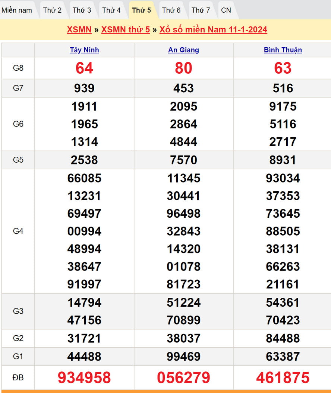Click the active Thứ 5 tab

(142, 10)
